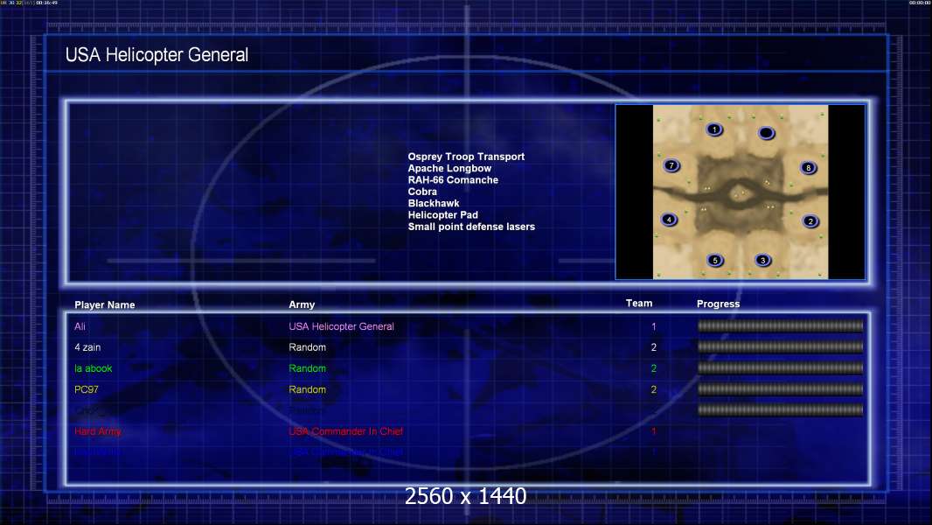Viewport: 932px width, 525px height.
Task: Click Ali's army "USA Helicopter General"
Action: pos(341,326)
